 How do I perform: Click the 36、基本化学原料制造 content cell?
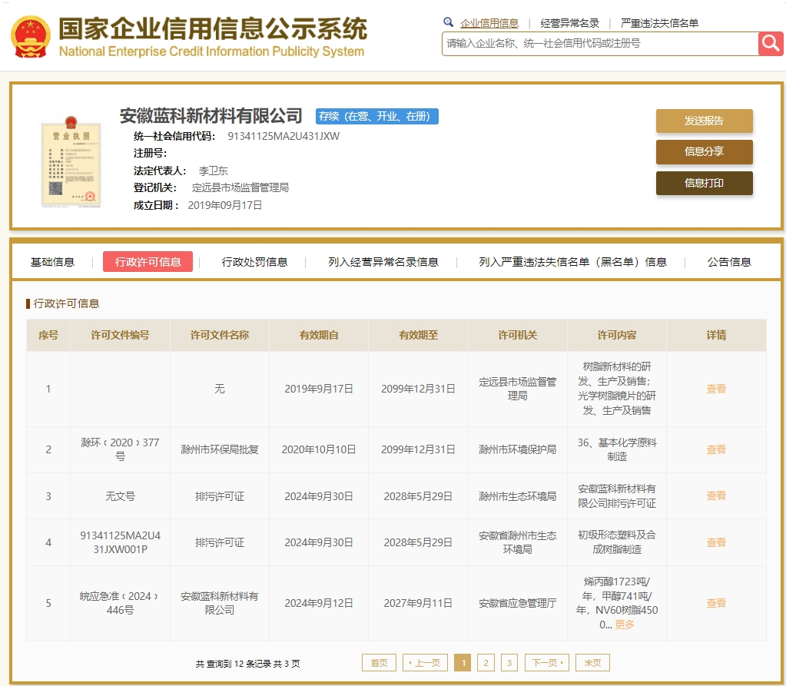[x=616, y=449]
